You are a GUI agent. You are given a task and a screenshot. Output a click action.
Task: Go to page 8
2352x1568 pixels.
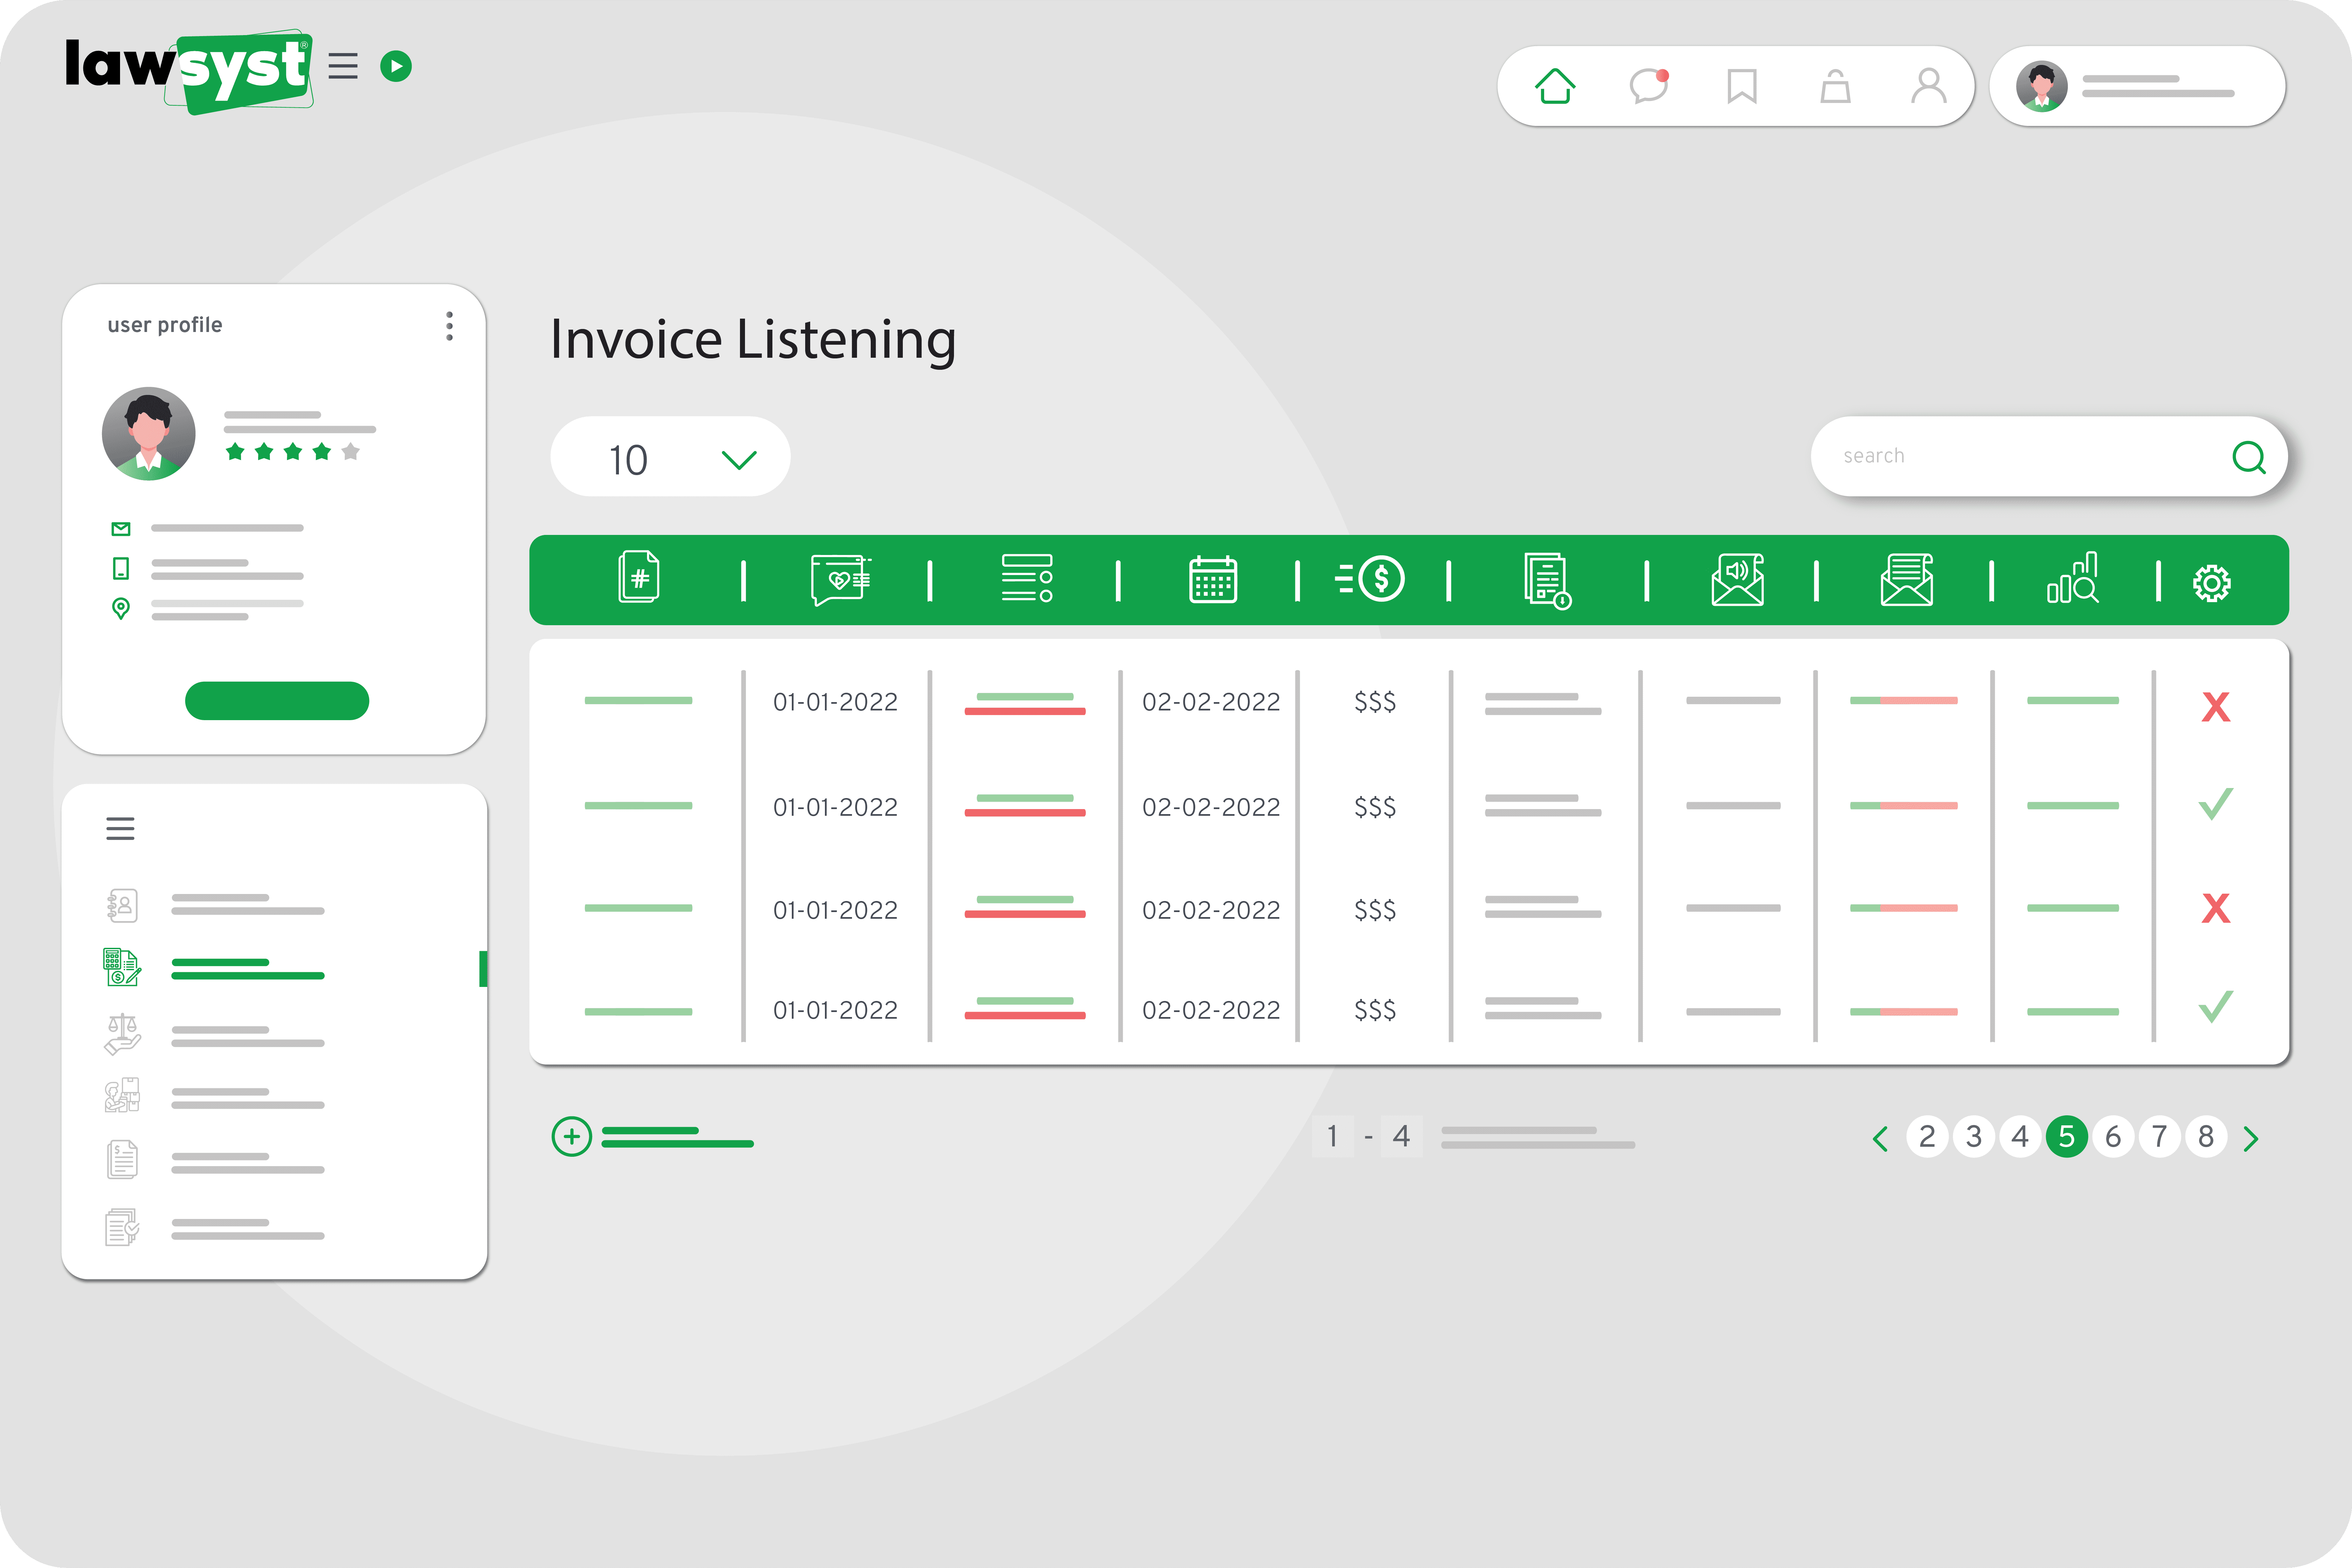tap(2206, 1137)
